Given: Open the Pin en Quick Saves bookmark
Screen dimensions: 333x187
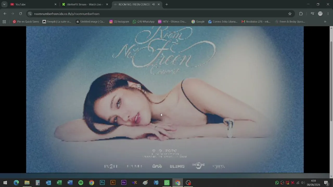Looking at the screenshot, I should click(x=26, y=22).
